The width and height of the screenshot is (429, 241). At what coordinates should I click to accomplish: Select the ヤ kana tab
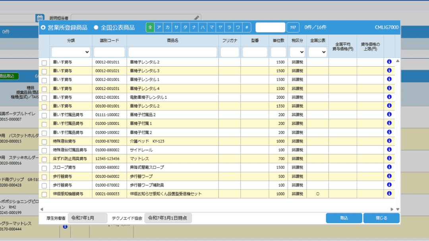click(220, 27)
